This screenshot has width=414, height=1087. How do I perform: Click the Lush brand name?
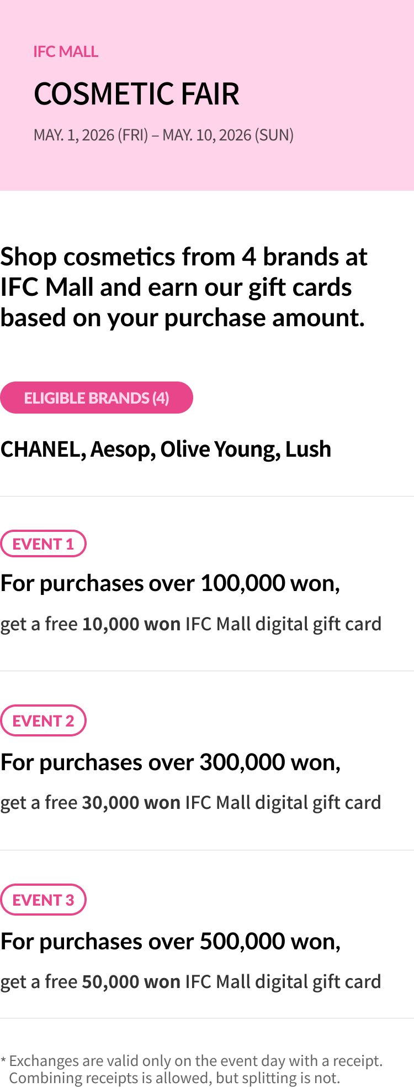(x=308, y=450)
